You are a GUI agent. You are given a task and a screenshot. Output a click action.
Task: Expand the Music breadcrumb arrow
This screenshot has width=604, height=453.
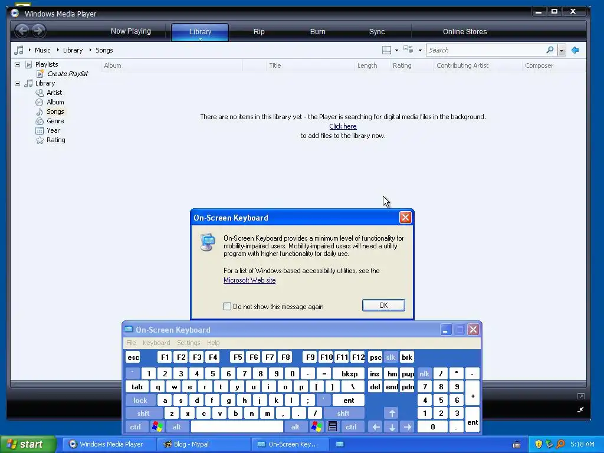(29, 50)
